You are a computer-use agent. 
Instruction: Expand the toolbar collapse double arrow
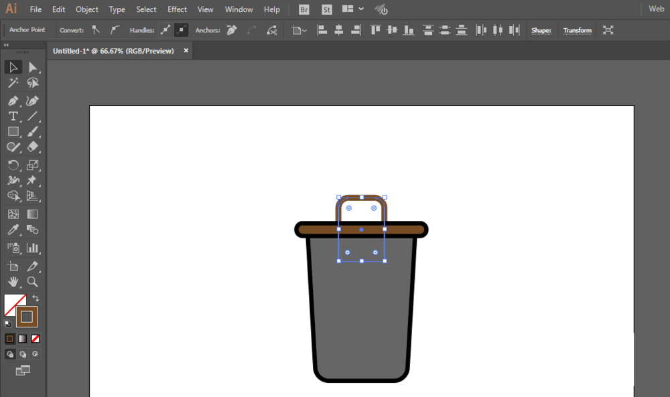(x=6, y=46)
